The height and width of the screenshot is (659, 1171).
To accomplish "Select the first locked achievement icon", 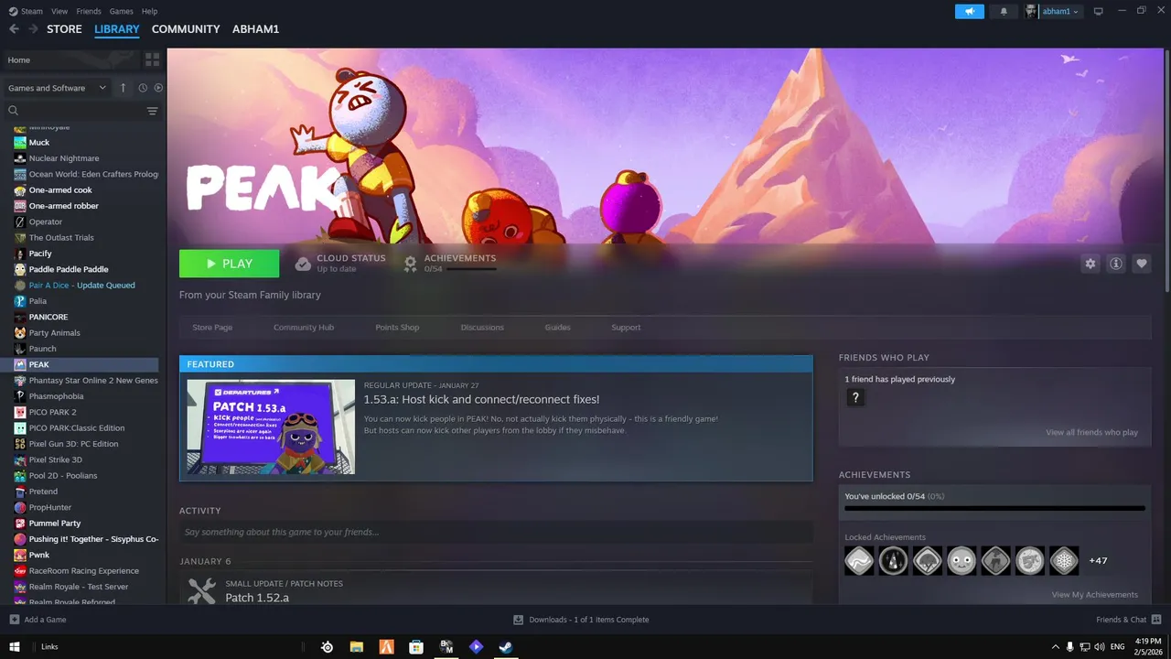I will pyautogui.click(x=860, y=560).
